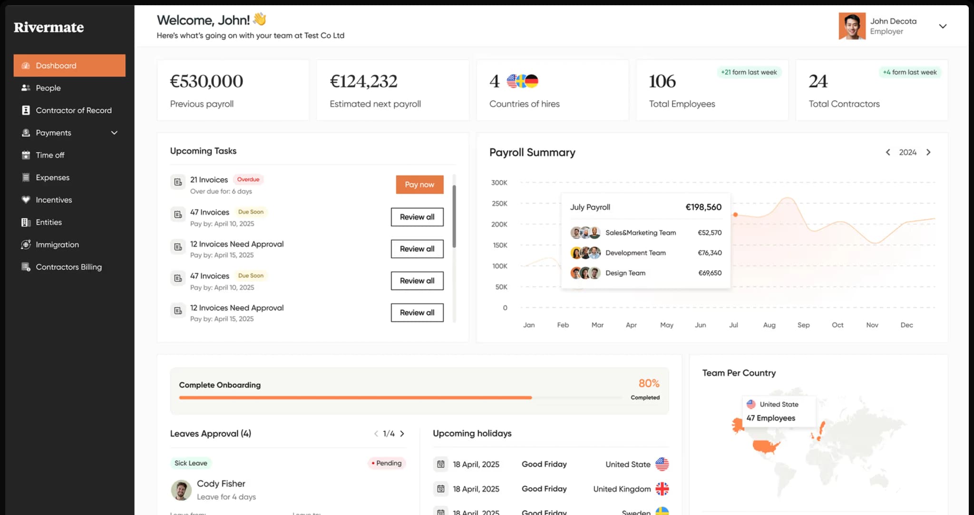Click the Contractors Billing icon

tap(26, 267)
